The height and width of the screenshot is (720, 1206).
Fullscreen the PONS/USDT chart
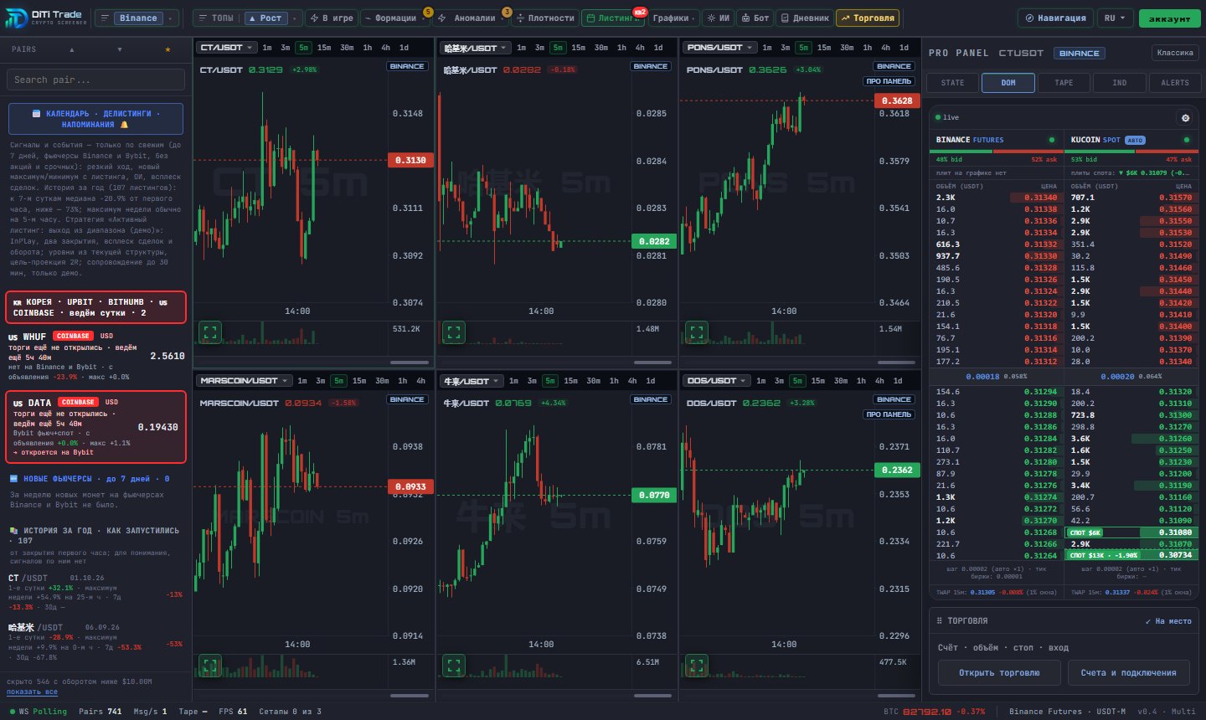(697, 332)
